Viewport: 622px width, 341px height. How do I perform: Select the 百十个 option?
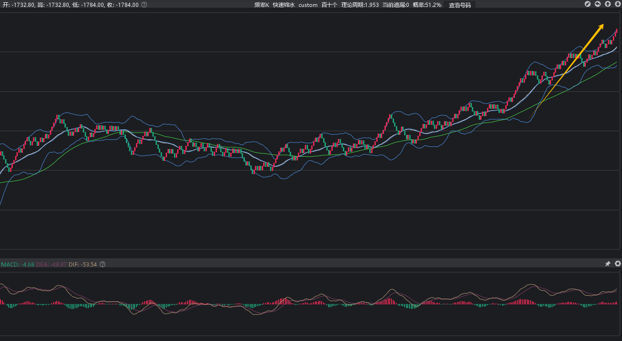point(330,5)
